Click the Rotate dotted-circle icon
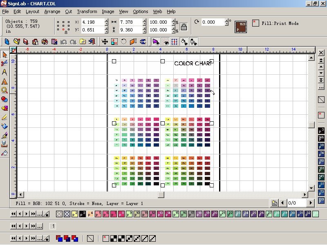Screen dimensions: 327x245 click(x=124, y=42)
